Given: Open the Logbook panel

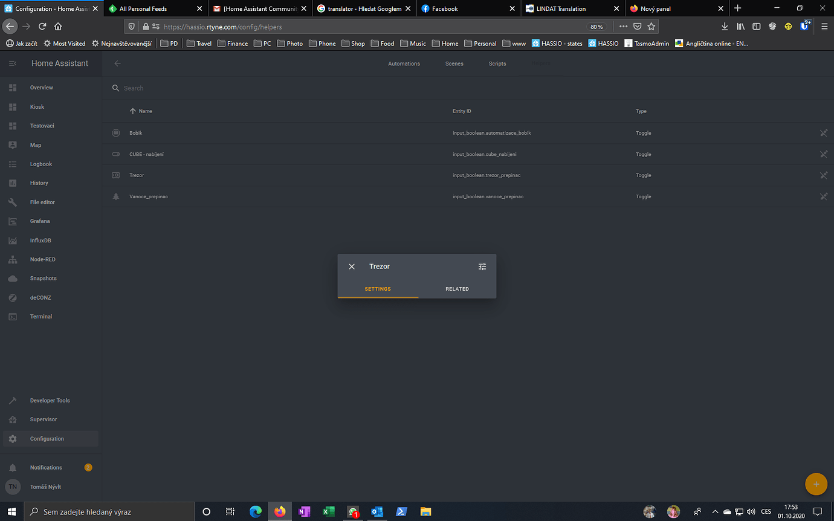Looking at the screenshot, I should 40,164.
